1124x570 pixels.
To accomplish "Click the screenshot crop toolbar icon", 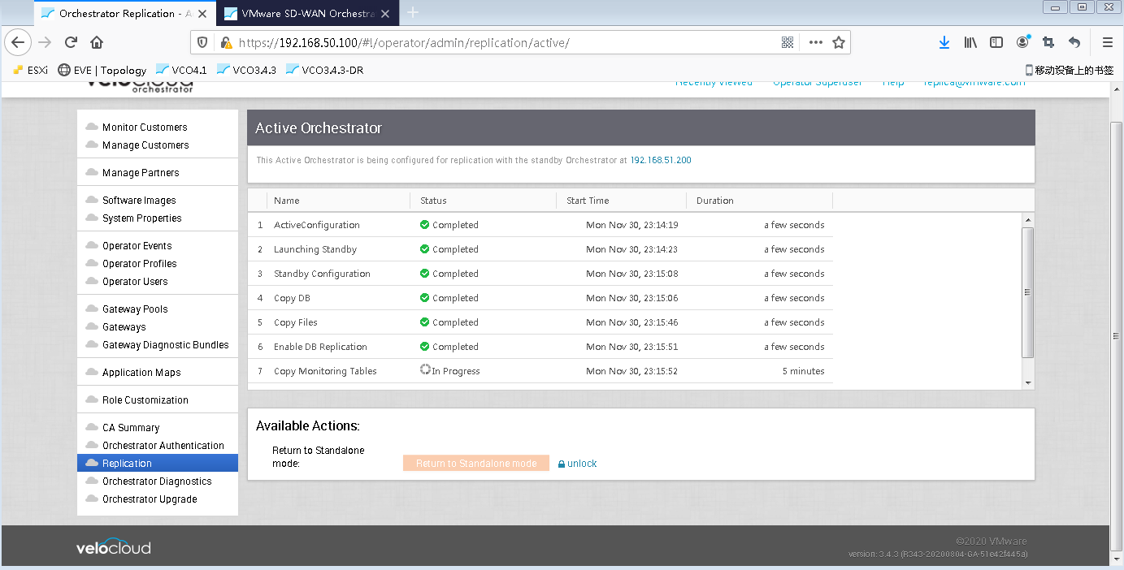I will (1048, 42).
